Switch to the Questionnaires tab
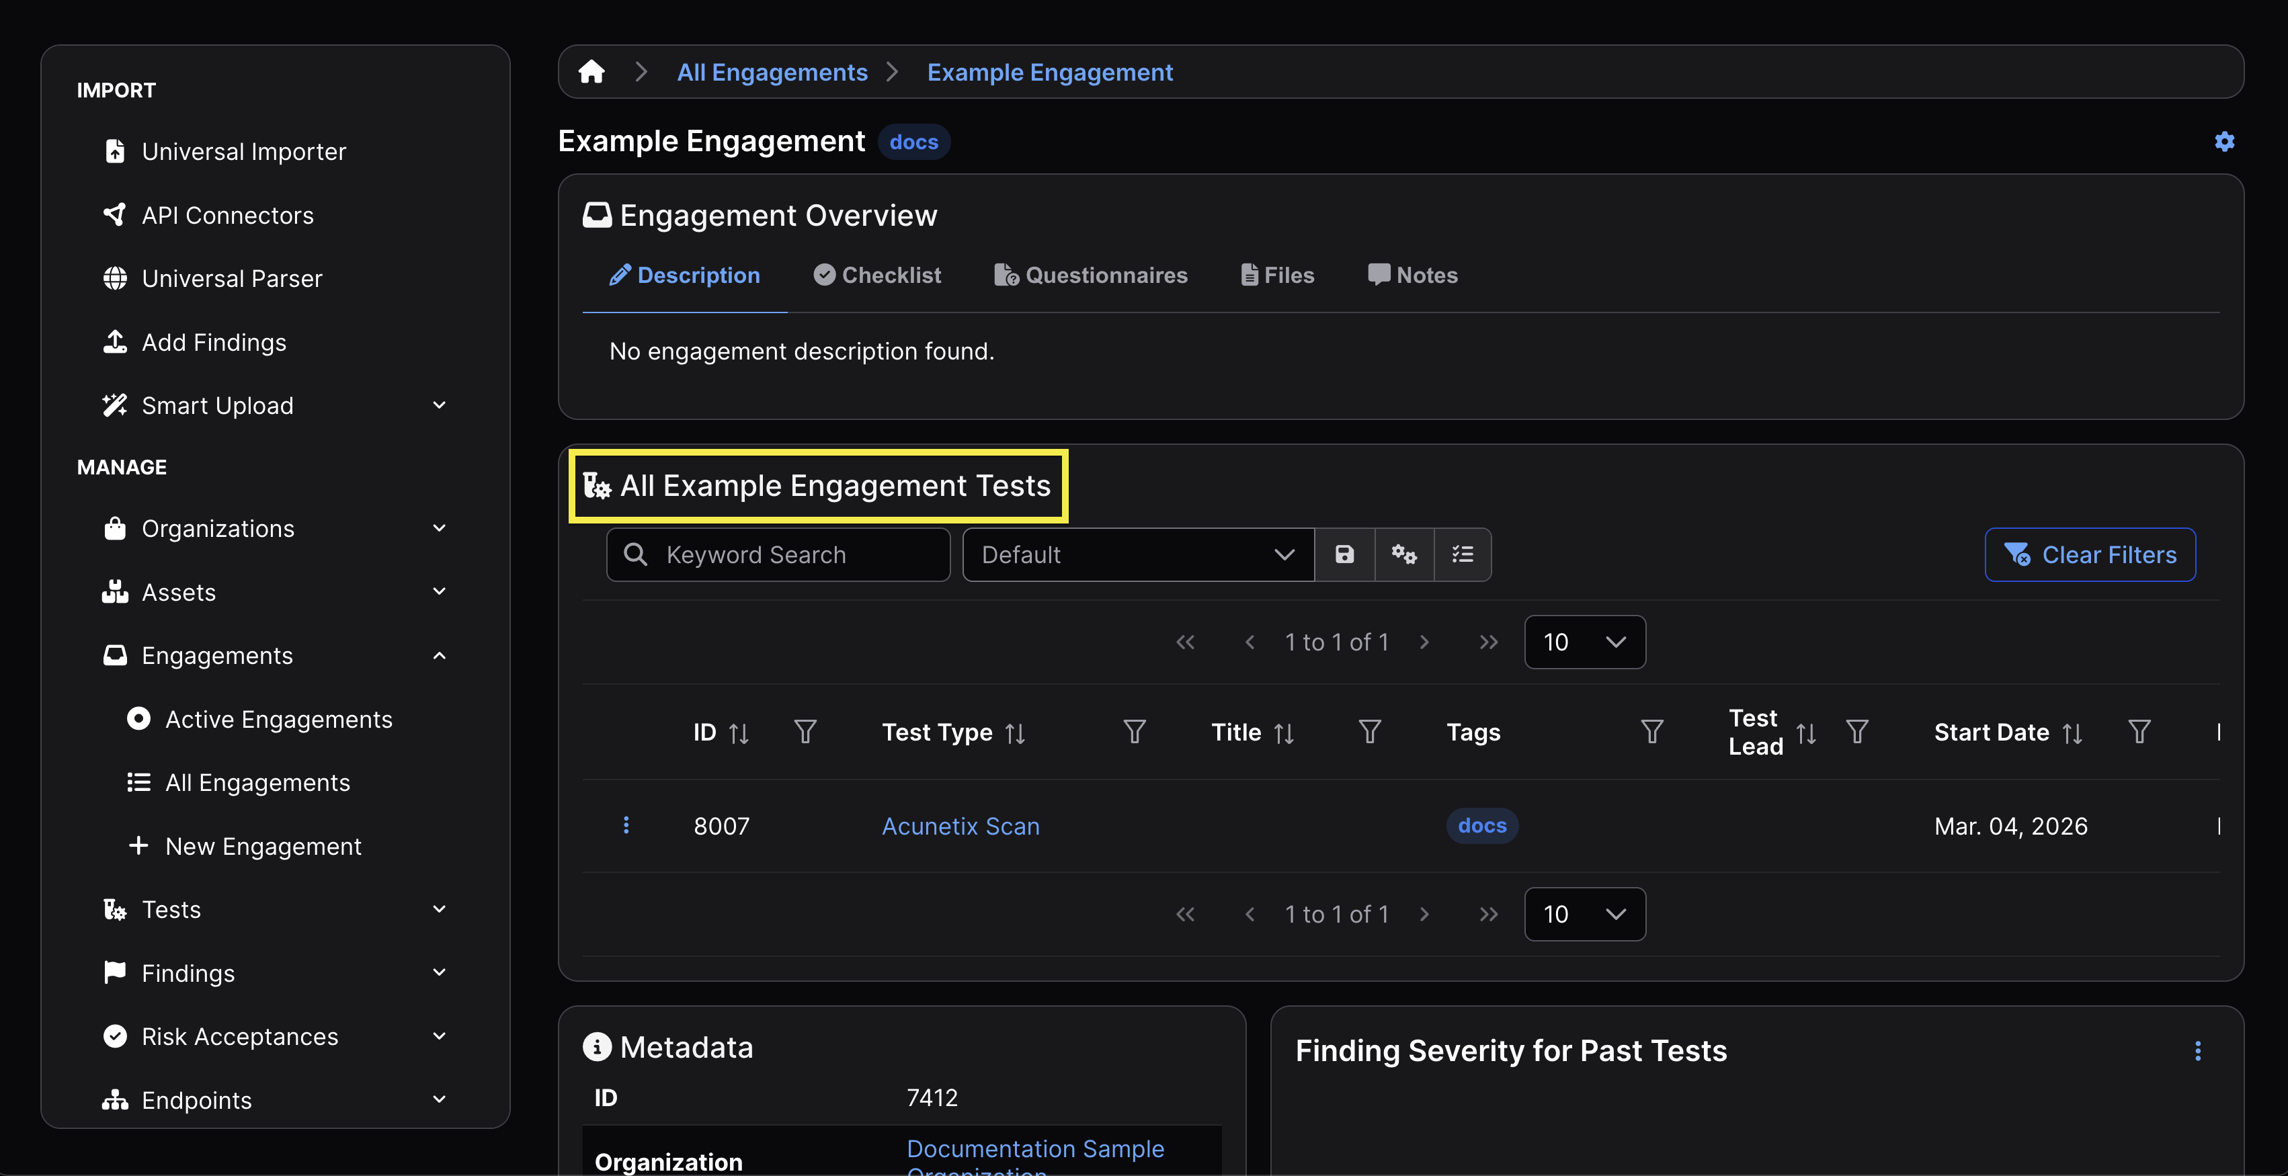 pos(1091,276)
